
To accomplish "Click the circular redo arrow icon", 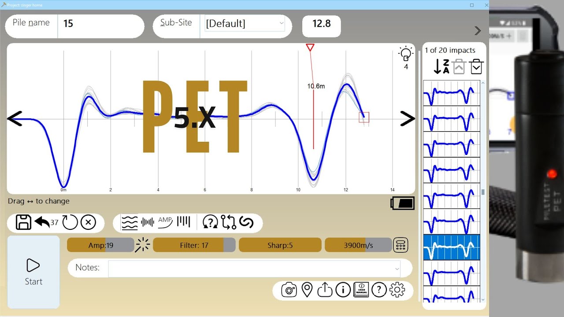I will coord(70,222).
